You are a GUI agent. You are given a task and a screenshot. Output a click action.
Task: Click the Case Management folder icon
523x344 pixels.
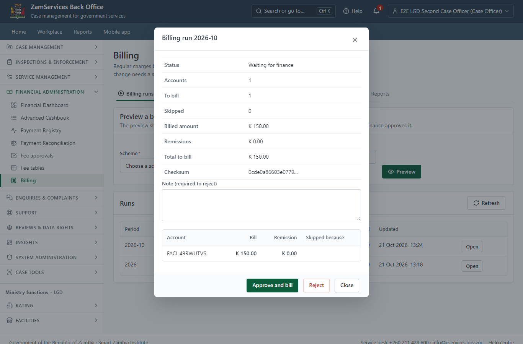[10, 47]
